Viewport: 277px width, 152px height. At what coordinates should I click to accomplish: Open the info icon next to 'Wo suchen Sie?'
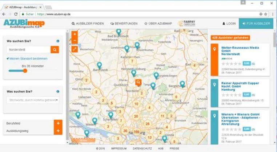coord(58,41)
